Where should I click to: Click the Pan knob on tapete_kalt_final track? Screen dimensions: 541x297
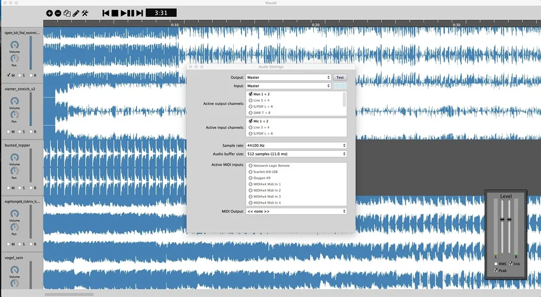click(x=14, y=58)
